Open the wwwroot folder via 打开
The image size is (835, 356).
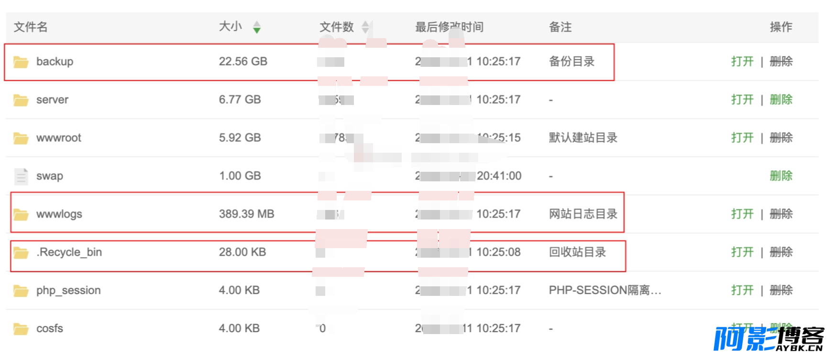[742, 138]
